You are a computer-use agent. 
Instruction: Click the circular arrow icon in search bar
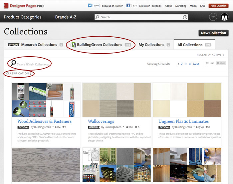tap(185, 17)
